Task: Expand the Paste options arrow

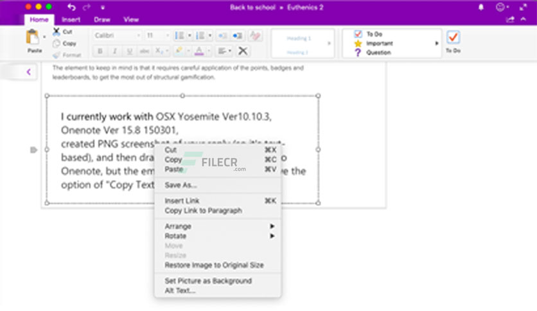Action: pyautogui.click(x=44, y=37)
